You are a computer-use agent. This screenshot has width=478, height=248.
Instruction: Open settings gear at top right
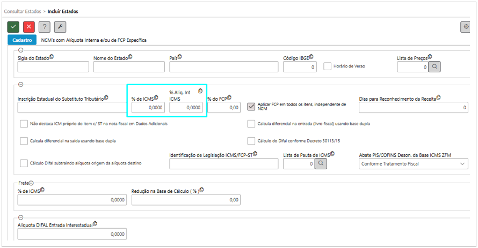tap(466, 27)
